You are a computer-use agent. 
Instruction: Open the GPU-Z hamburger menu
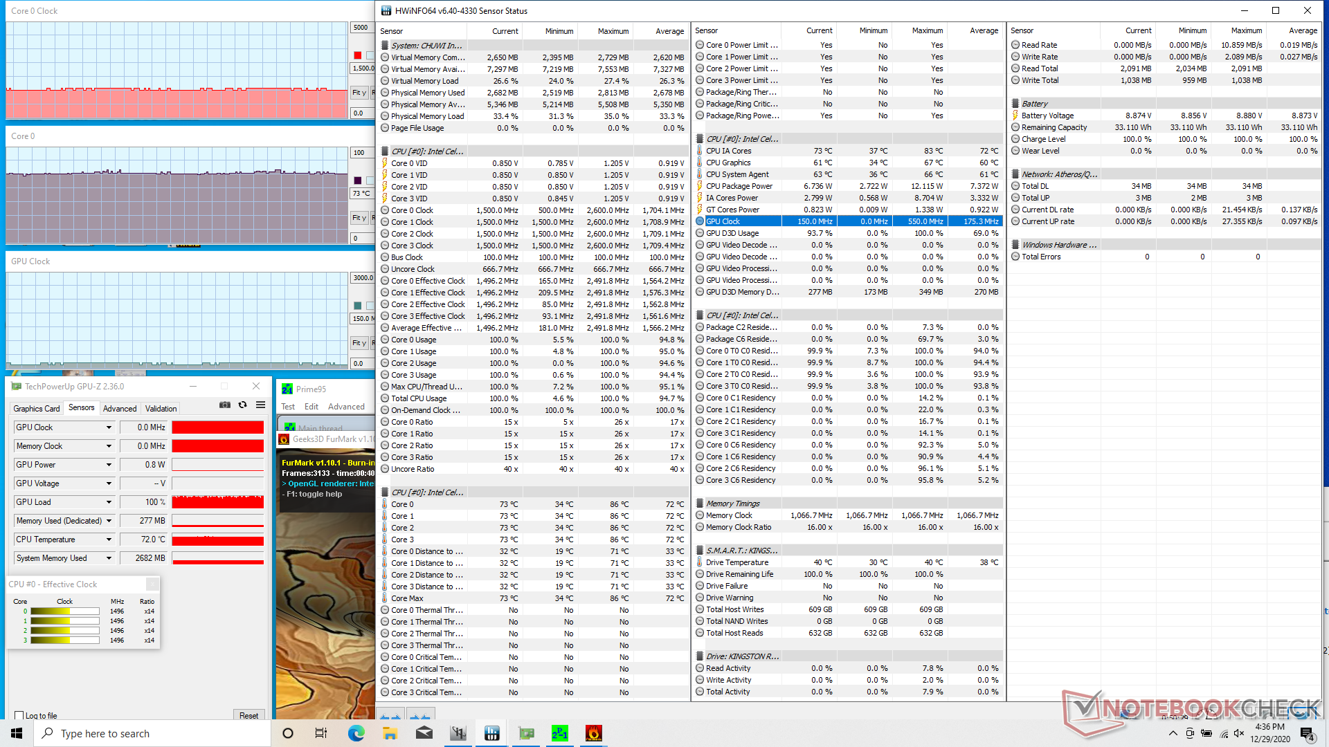260,405
